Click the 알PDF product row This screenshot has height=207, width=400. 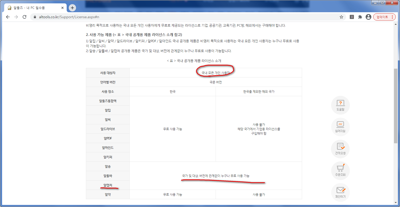108,138
